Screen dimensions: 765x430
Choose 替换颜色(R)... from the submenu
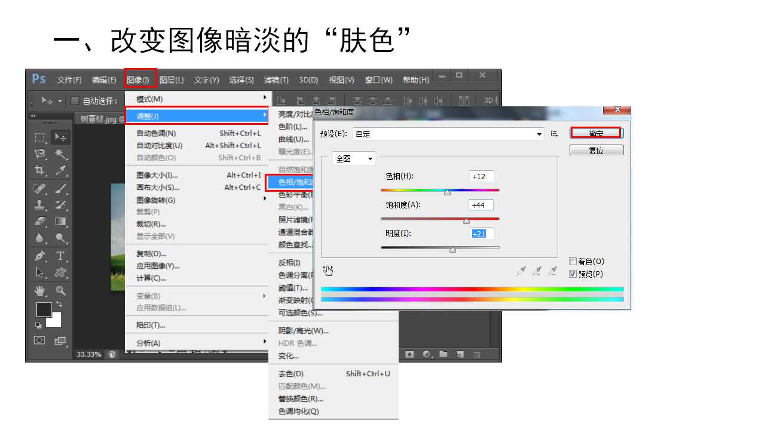[x=333, y=399]
